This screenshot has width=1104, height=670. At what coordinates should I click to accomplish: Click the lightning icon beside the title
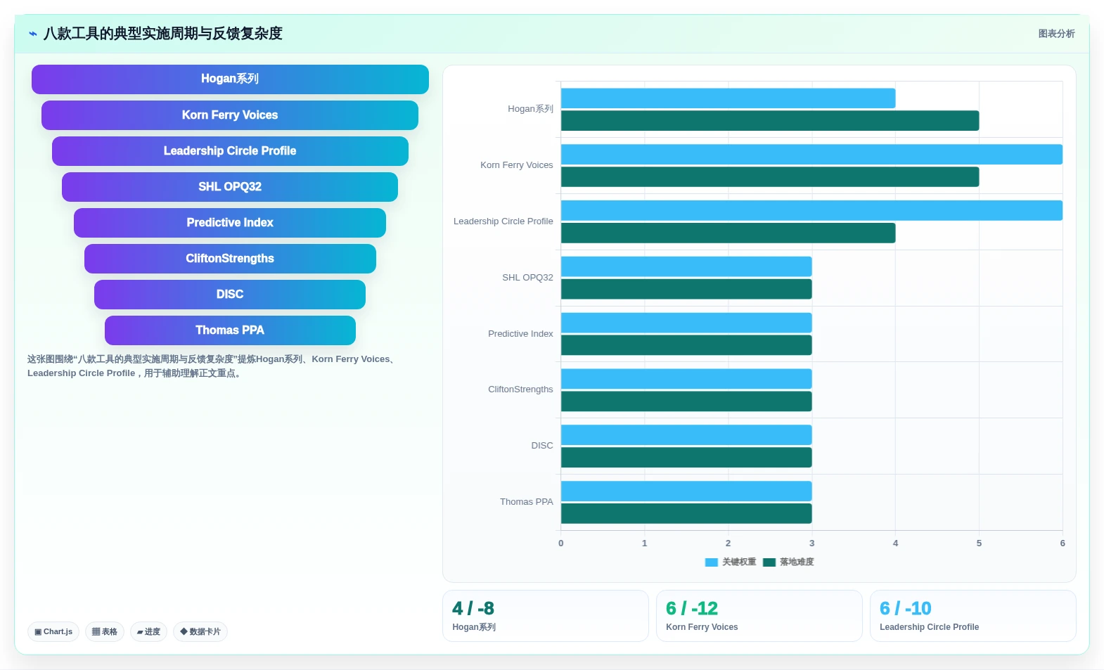pos(32,34)
